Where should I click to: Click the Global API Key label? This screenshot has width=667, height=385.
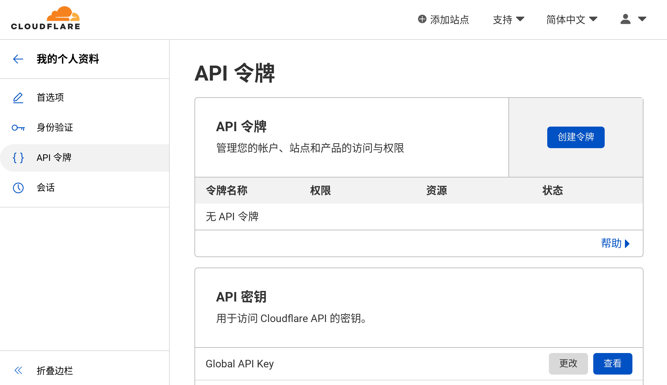[240, 364]
